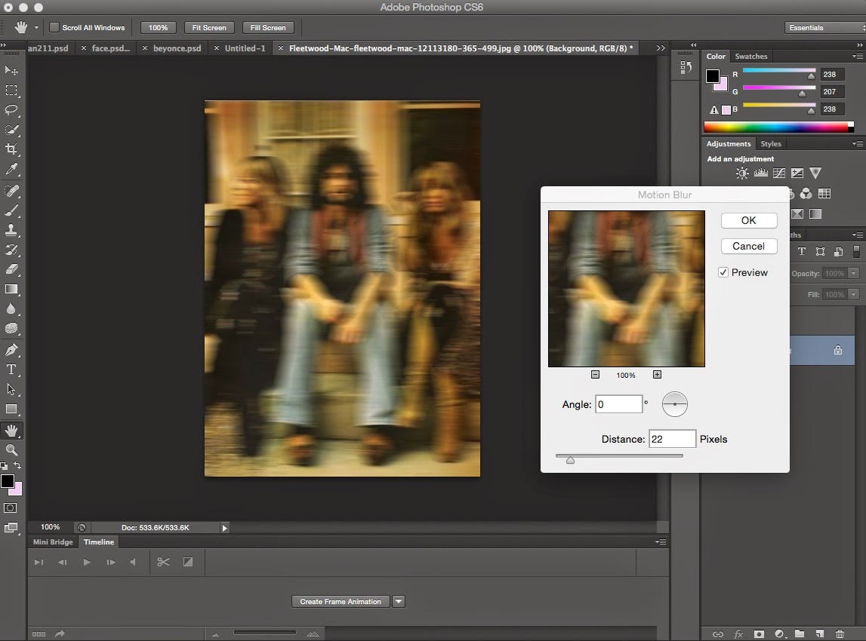The image size is (866, 641).
Task: Select the Quick Selection tool
Action: pos(11,130)
